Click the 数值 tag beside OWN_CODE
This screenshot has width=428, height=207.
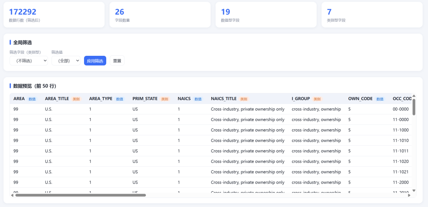pyautogui.click(x=380, y=99)
